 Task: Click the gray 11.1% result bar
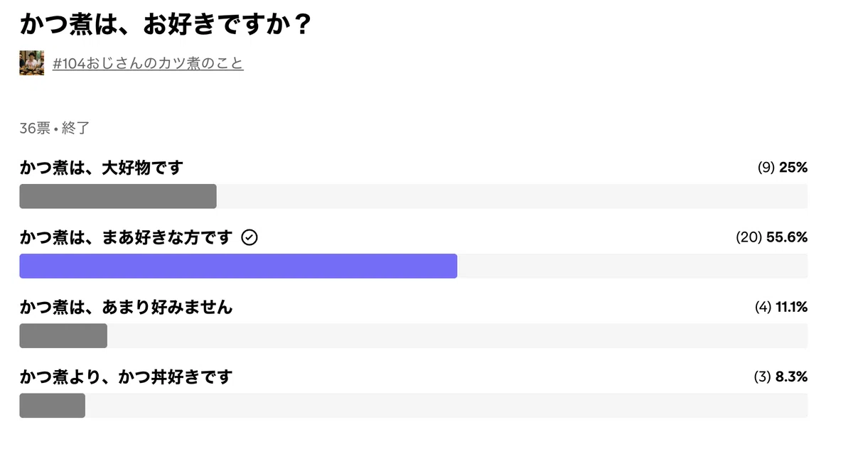(x=63, y=335)
